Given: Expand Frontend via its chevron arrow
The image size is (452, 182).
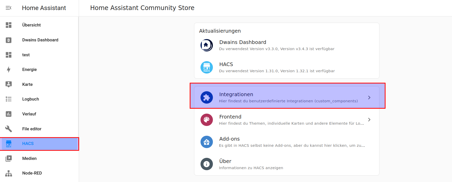Looking at the screenshot, I should pos(369,120).
